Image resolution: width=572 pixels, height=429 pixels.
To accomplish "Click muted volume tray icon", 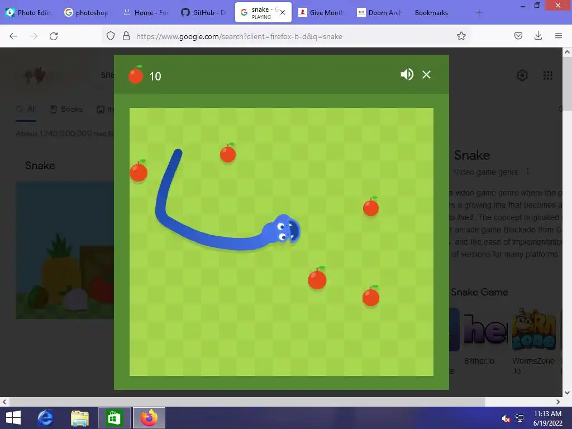I will [x=506, y=418].
